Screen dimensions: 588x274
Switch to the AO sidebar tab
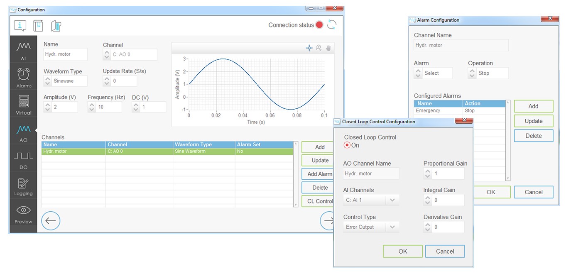pos(24,133)
